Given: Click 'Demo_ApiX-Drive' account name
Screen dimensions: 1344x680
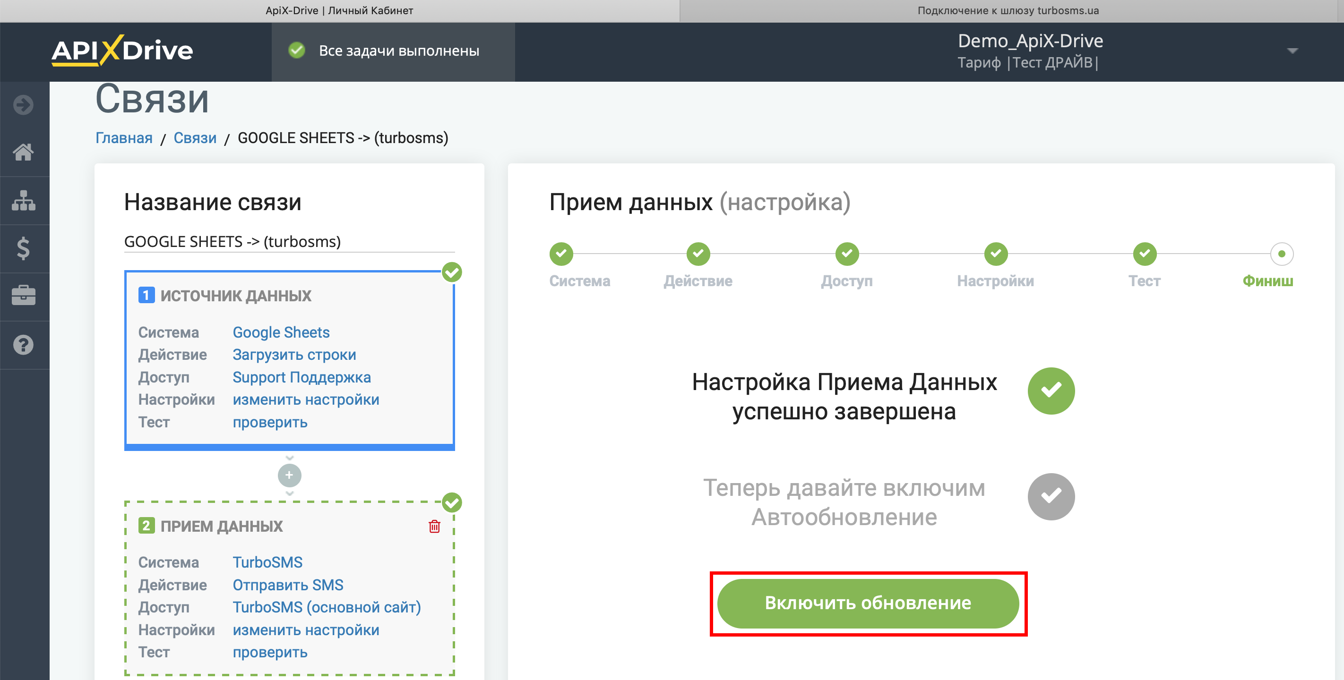Looking at the screenshot, I should coord(1030,41).
